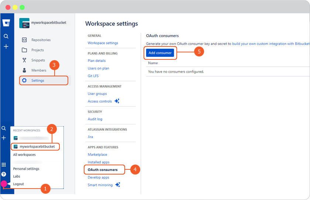Click the Snippets scissors icon

[x=24, y=60]
